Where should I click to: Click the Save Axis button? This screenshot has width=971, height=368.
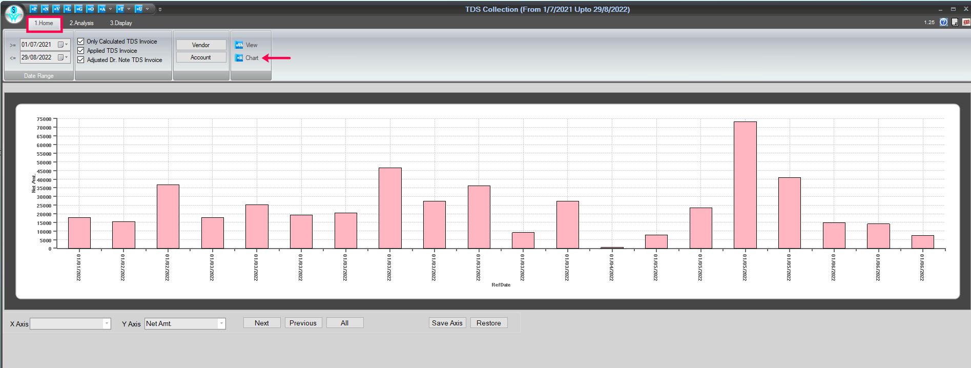pyautogui.click(x=447, y=323)
